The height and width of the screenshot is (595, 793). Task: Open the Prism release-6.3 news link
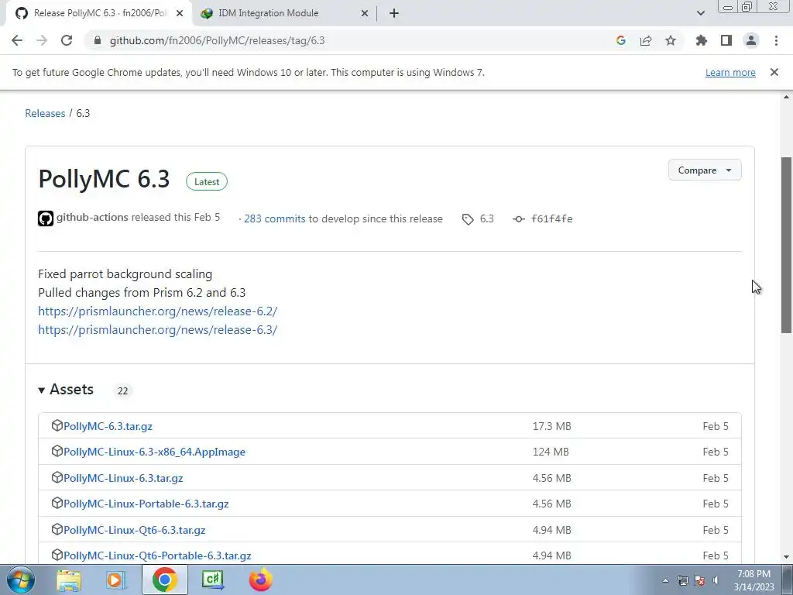(x=158, y=330)
